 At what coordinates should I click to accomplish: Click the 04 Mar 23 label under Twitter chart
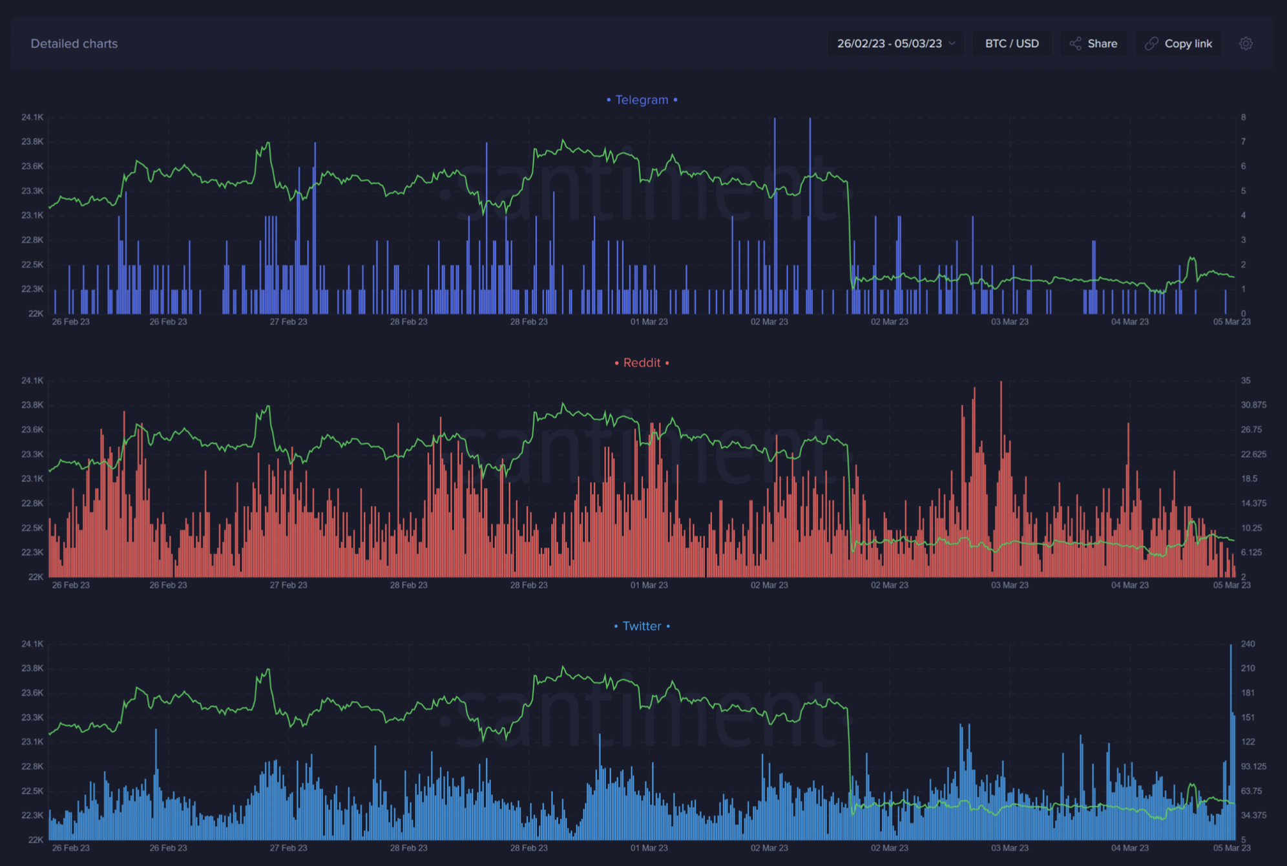pos(1130,848)
